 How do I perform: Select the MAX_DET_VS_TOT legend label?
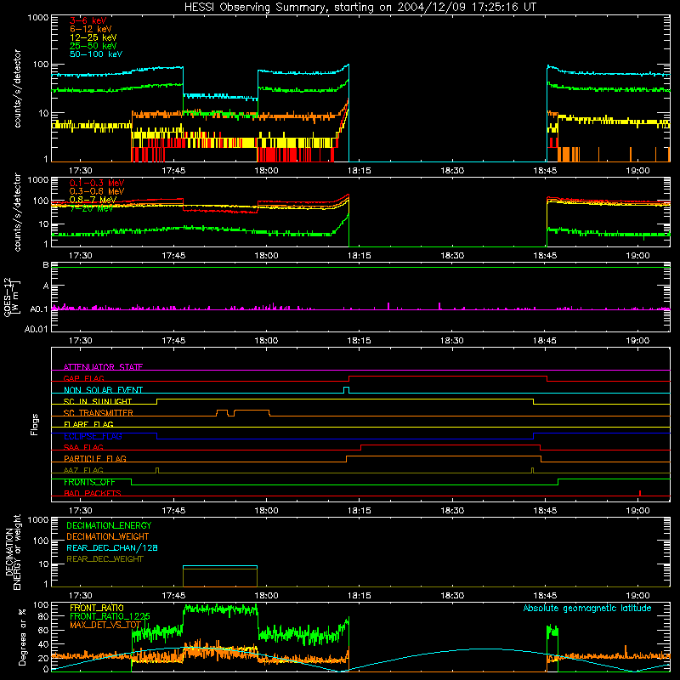tap(105, 625)
